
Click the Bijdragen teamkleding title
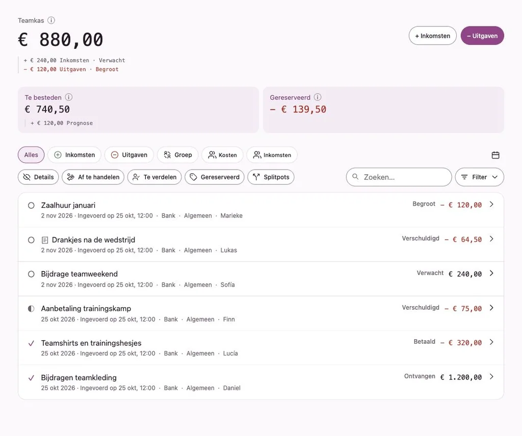click(79, 378)
